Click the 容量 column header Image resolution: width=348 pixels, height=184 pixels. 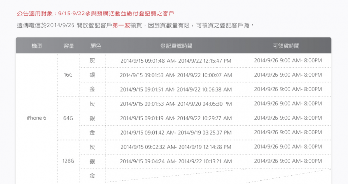pyautogui.click(x=69, y=46)
